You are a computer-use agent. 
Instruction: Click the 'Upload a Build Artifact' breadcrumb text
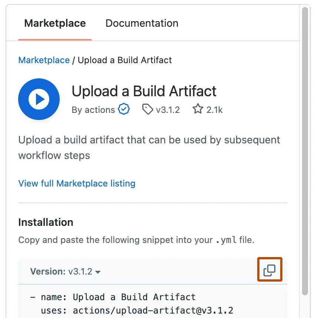(125, 60)
